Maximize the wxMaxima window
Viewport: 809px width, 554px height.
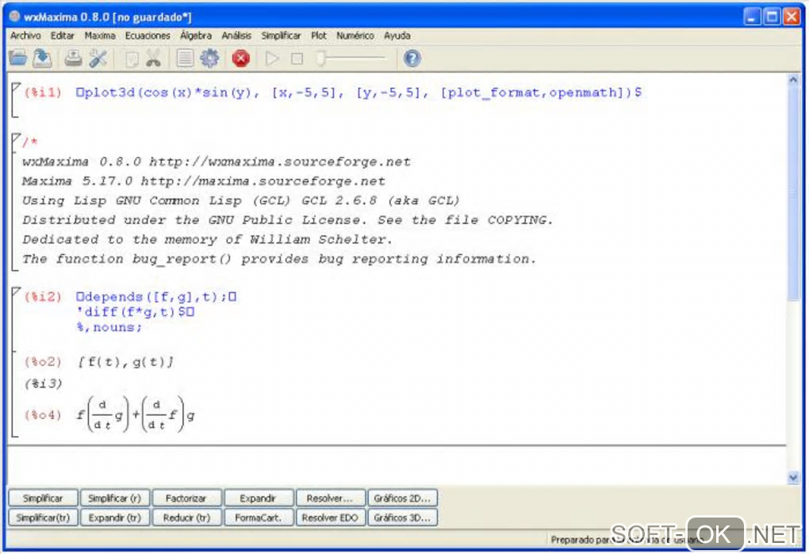(x=772, y=17)
